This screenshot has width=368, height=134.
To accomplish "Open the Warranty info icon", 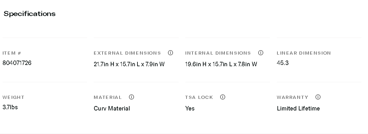I will click(x=318, y=97).
